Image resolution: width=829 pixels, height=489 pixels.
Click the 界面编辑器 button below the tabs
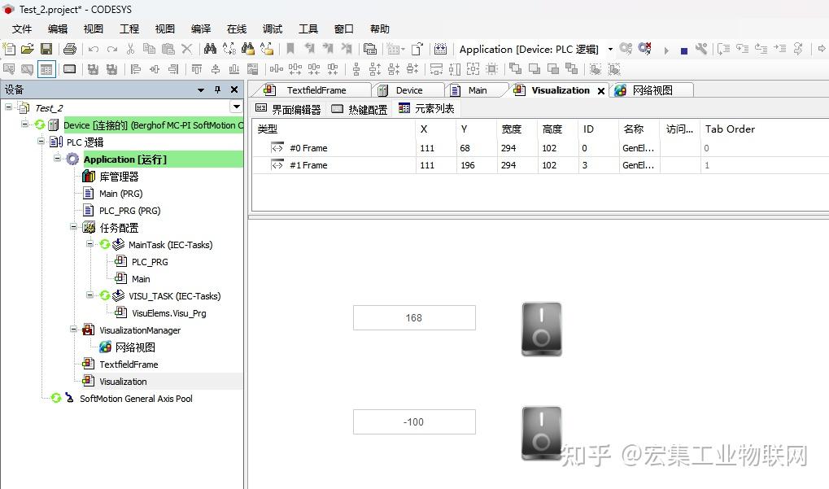(x=295, y=108)
